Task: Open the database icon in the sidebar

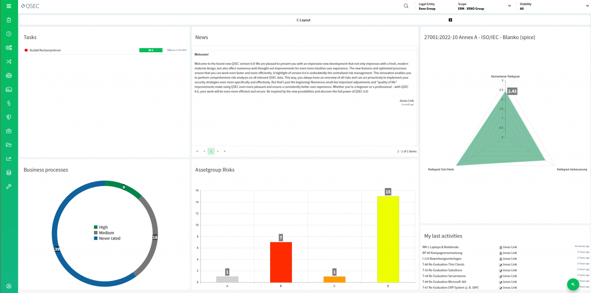Action: click(8, 172)
